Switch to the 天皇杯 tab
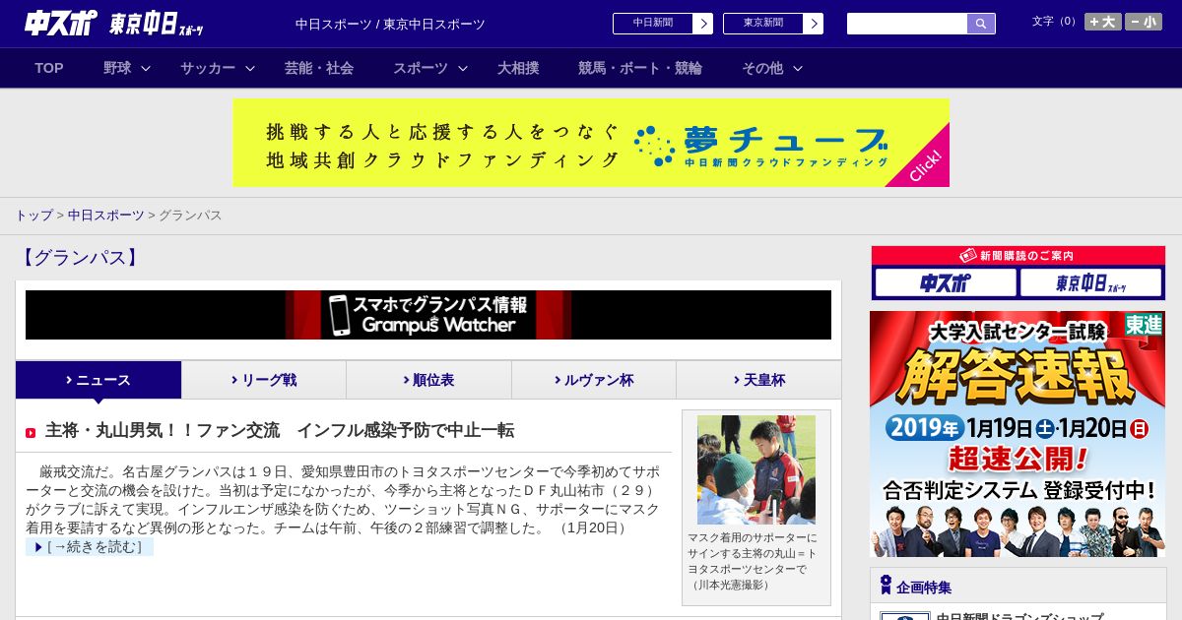The height and width of the screenshot is (620, 1182). click(x=758, y=380)
